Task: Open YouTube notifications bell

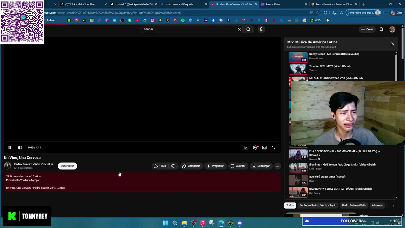Action: (x=381, y=29)
